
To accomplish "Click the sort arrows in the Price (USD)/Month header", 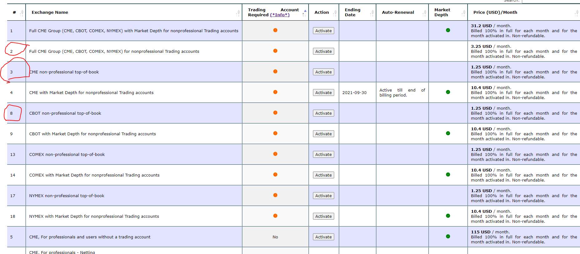I will 577,13.
